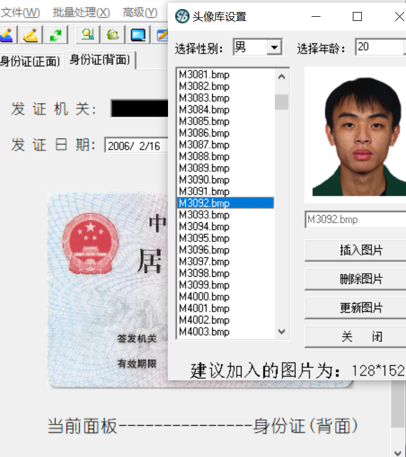Click the yellow pencil-on-pad toolbar icon
This screenshot has height=457, width=406.
point(30,35)
